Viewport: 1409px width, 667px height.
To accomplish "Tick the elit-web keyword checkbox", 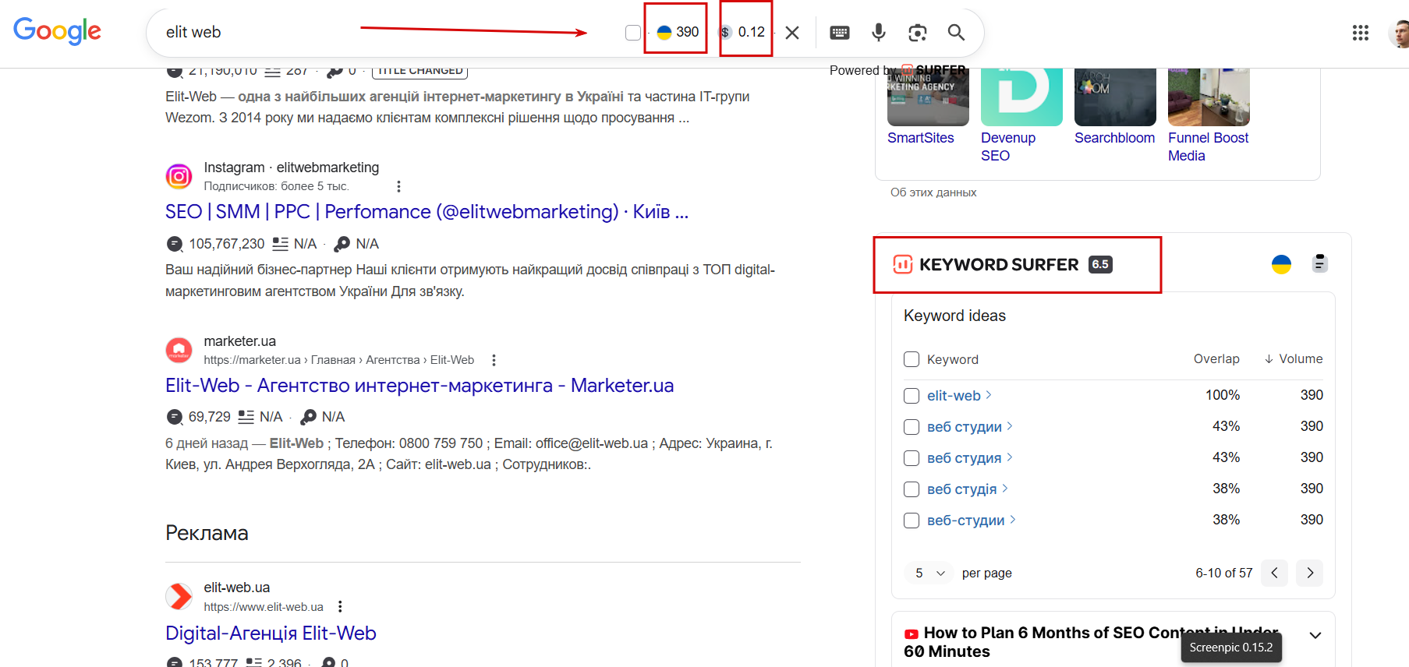I will click(911, 396).
